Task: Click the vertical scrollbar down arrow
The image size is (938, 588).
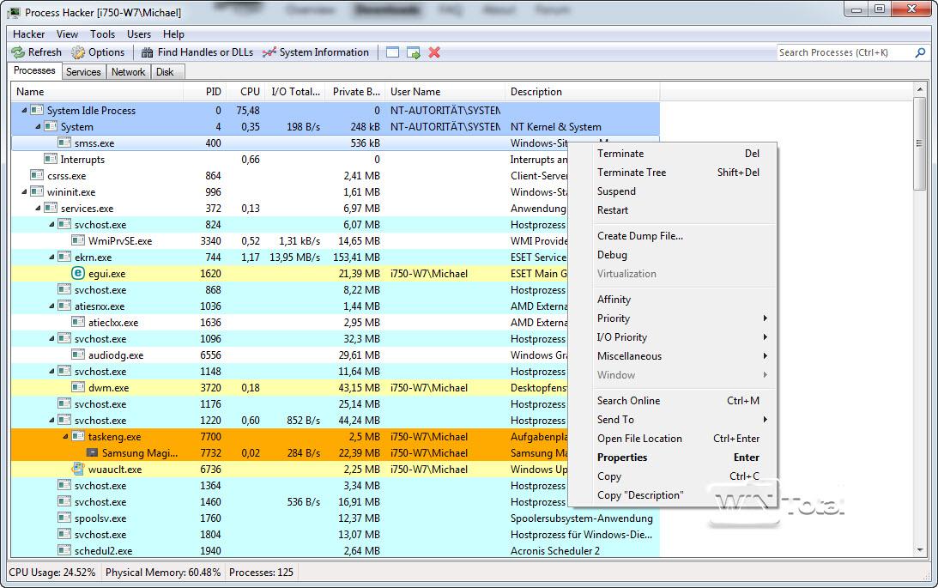Action: (x=919, y=549)
